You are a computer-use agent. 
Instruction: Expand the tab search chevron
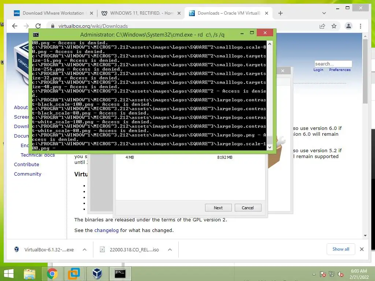pos(324,13)
